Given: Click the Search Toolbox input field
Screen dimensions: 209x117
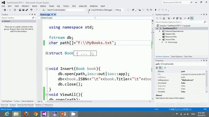Looking at the screenshot, I should point(16,18).
